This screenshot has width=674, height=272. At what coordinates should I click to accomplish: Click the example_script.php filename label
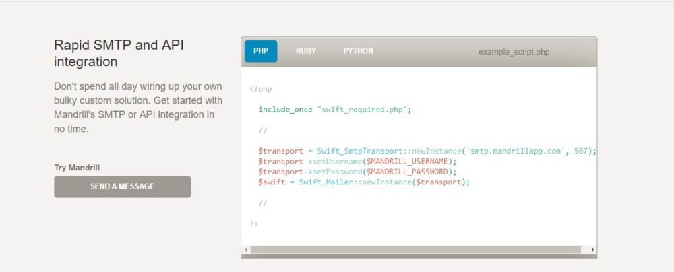tap(514, 52)
